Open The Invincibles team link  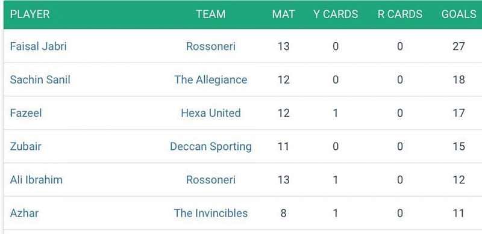click(210, 213)
